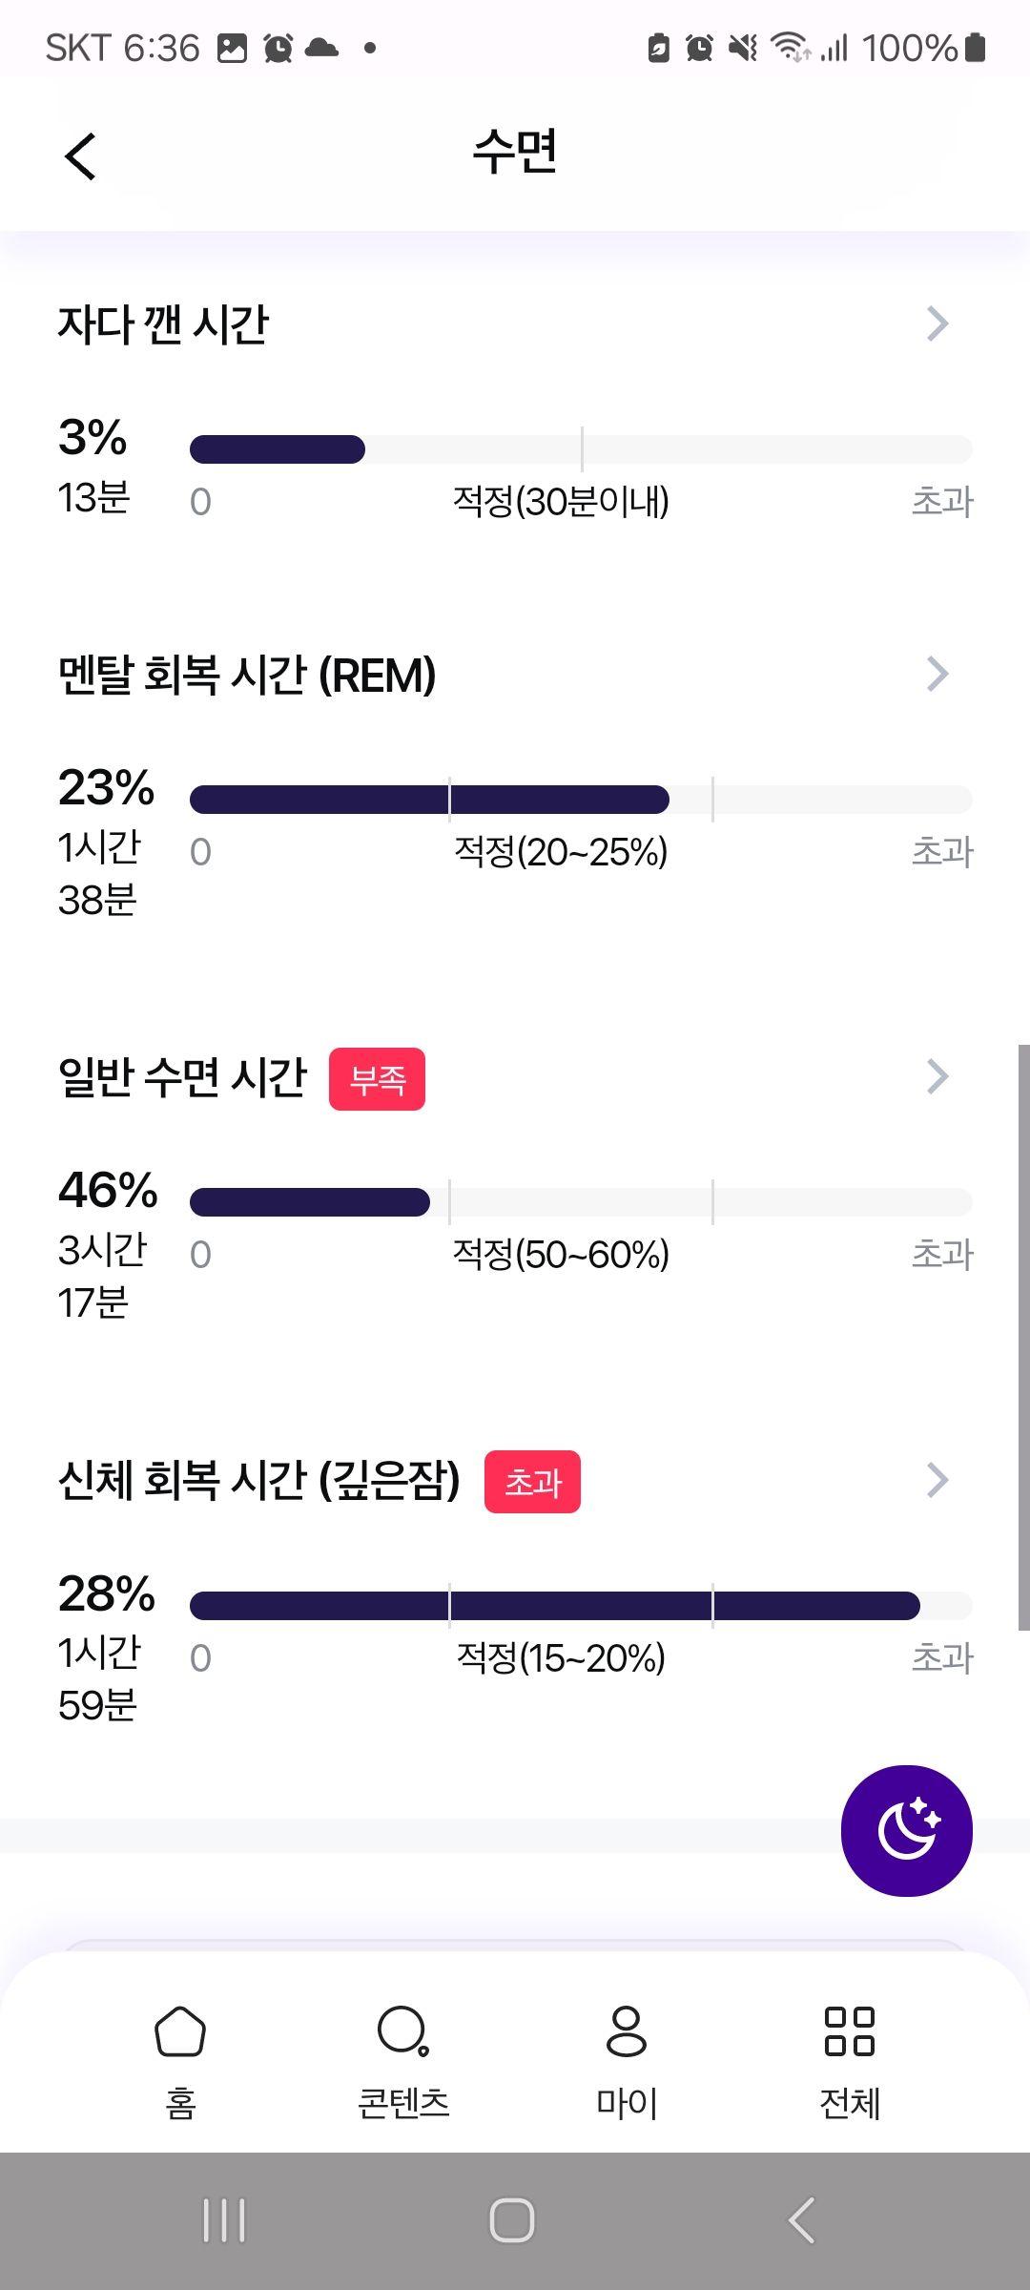Tap the 전체 grid icon
The width and height of the screenshot is (1030, 2290).
(x=849, y=2031)
